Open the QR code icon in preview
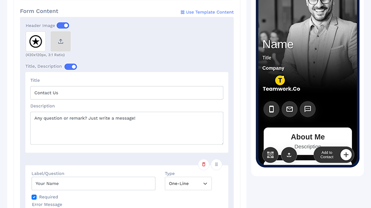This screenshot has width=371, height=208. [x=270, y=155]
